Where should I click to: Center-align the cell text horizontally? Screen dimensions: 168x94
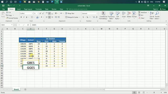coord(49,17)
